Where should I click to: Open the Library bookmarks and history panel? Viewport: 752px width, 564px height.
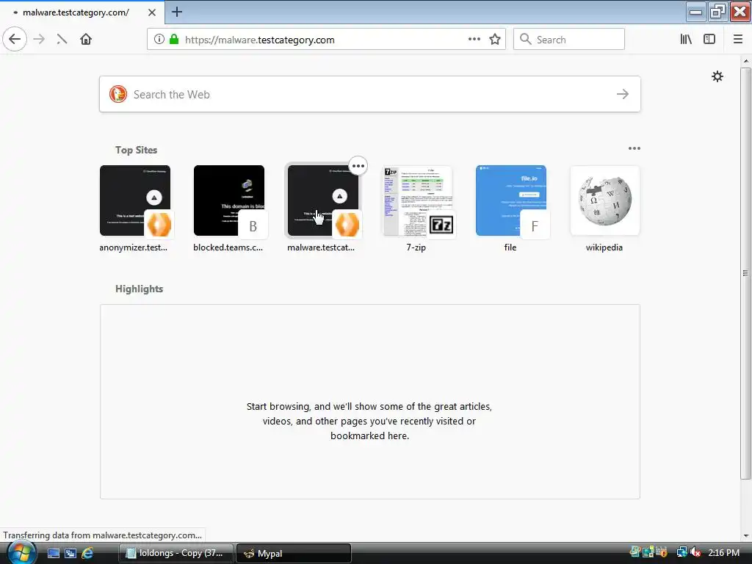point(686,40)
